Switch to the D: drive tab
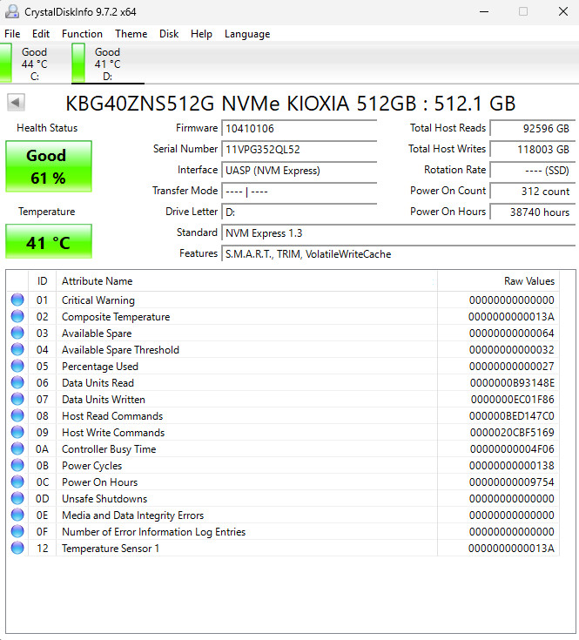Screen dimensions: 579x640 point(108,64)
